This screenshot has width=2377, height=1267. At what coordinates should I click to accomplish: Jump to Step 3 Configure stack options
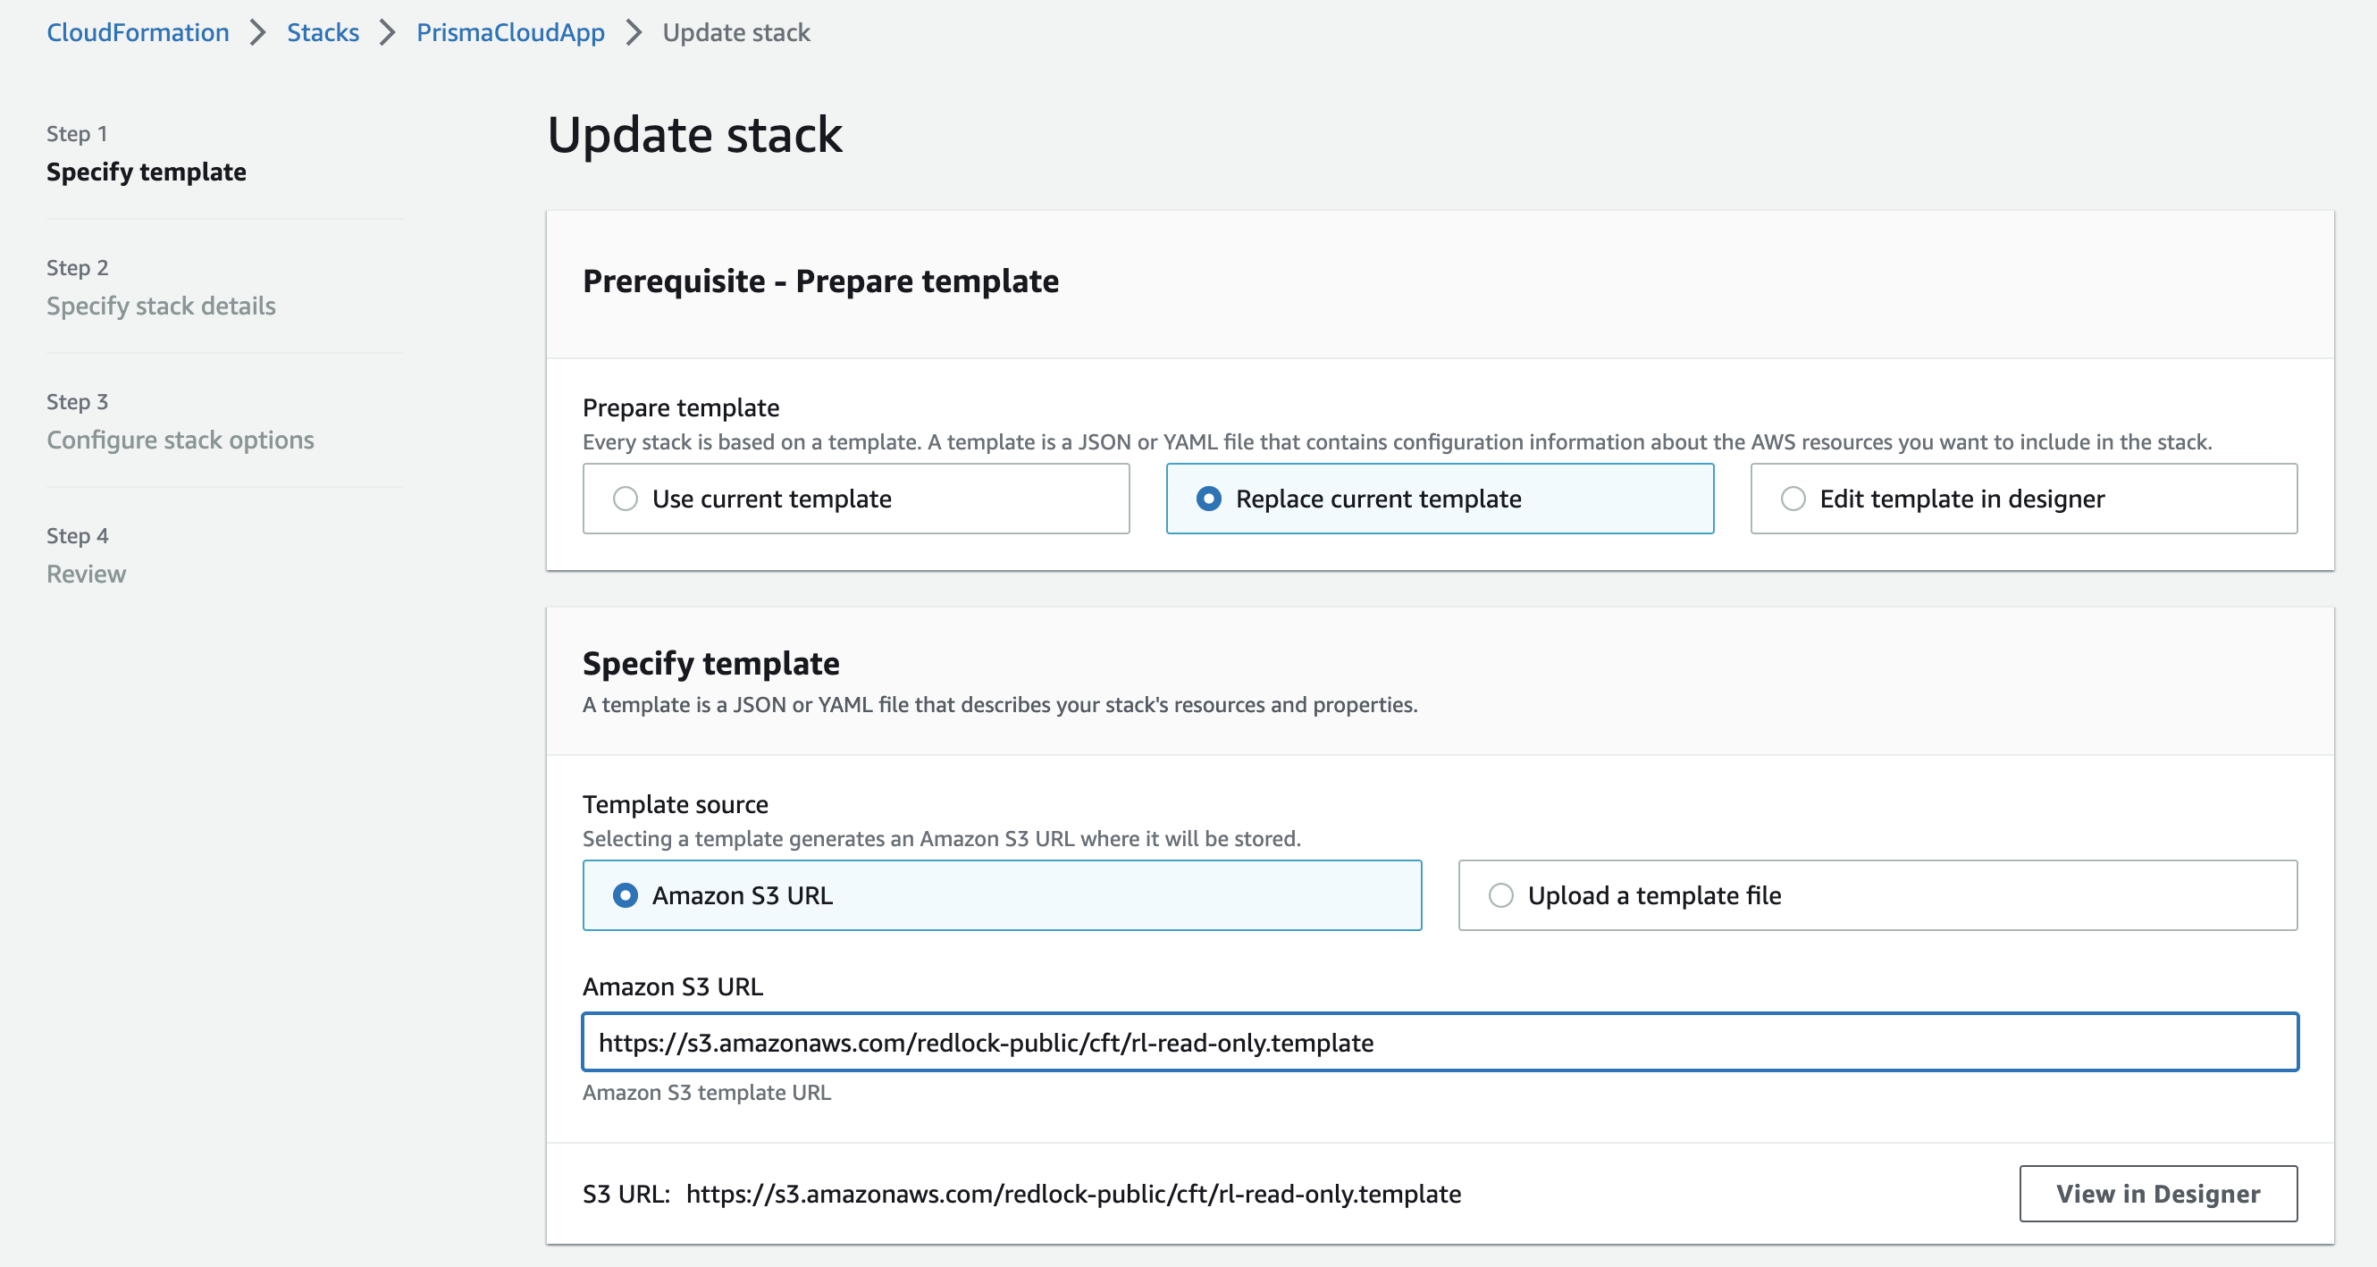(x=180, y=440)
